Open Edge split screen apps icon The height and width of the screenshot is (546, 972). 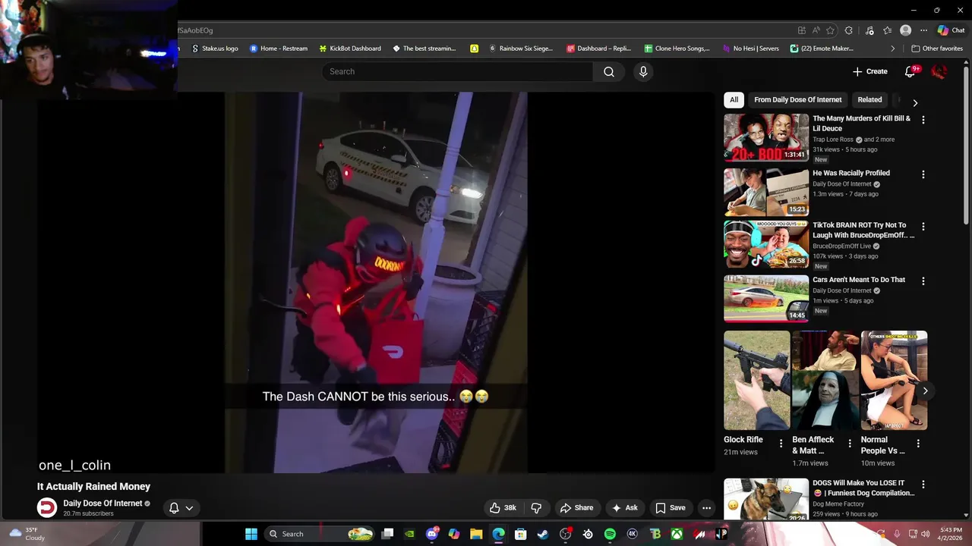click(801, 30)
